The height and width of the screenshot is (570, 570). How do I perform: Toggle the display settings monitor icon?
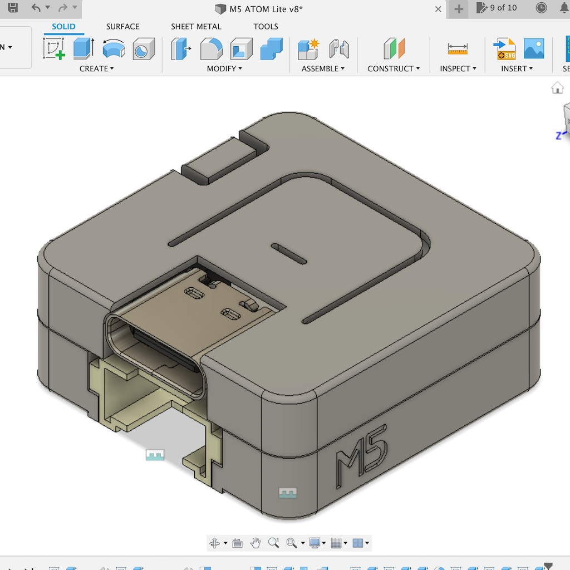(315, 543)
